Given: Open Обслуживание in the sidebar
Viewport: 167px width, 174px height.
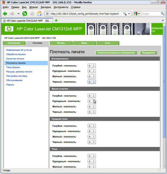Looking at the screenshot, I should click(14, 80).
